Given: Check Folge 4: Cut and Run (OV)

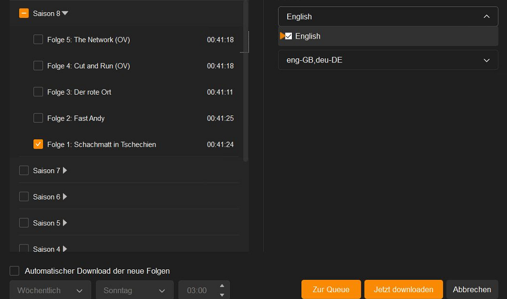Looking at the screenshot, I should point(38,66).
